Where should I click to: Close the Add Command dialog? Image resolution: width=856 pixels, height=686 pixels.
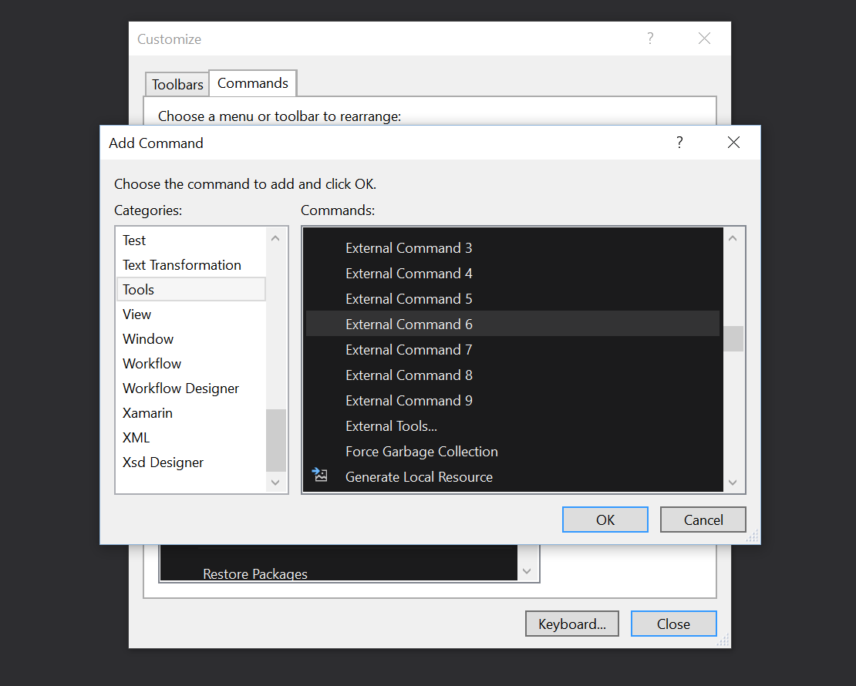733,143
